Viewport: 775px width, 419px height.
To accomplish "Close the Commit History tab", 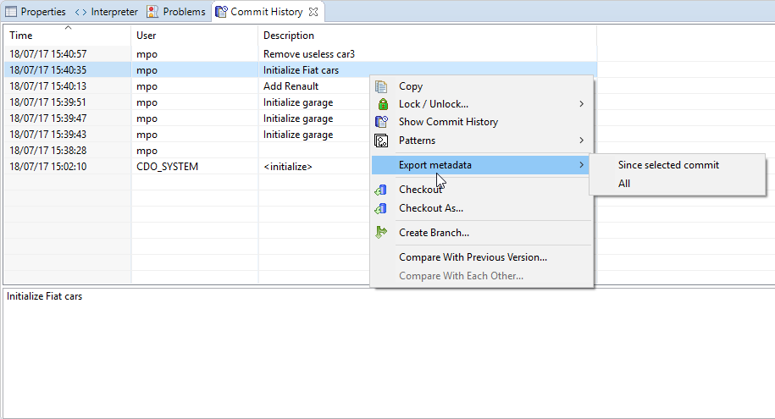I will pyautogui.click(x=313, y=12).
